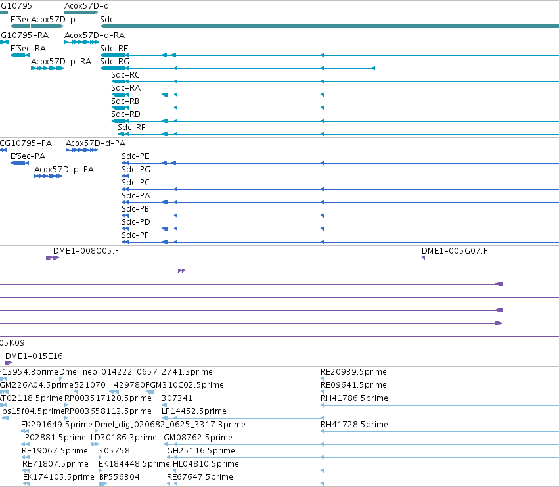Select the DME1-015E16 feature label
This screenshot has width=559, height=487.
[34, 356]
